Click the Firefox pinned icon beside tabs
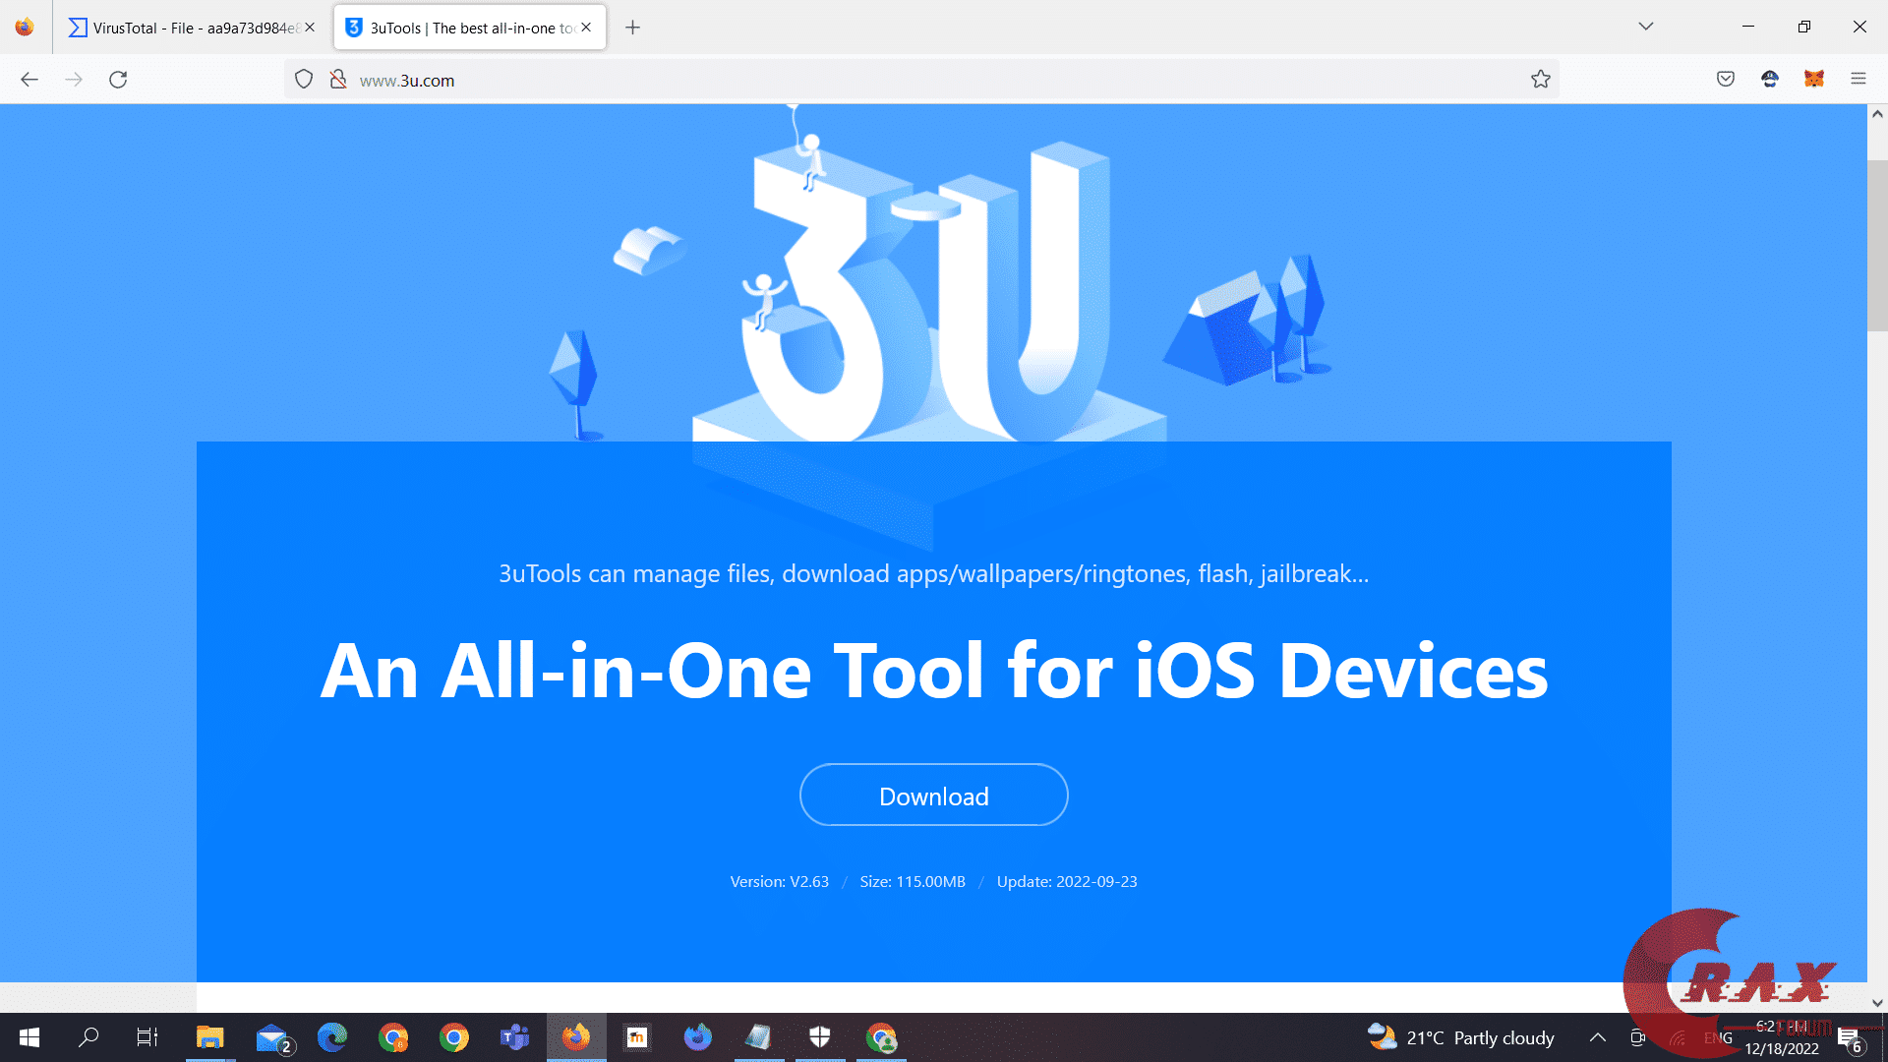This screenshot has height=1062, width=1888. click(25, 28)
